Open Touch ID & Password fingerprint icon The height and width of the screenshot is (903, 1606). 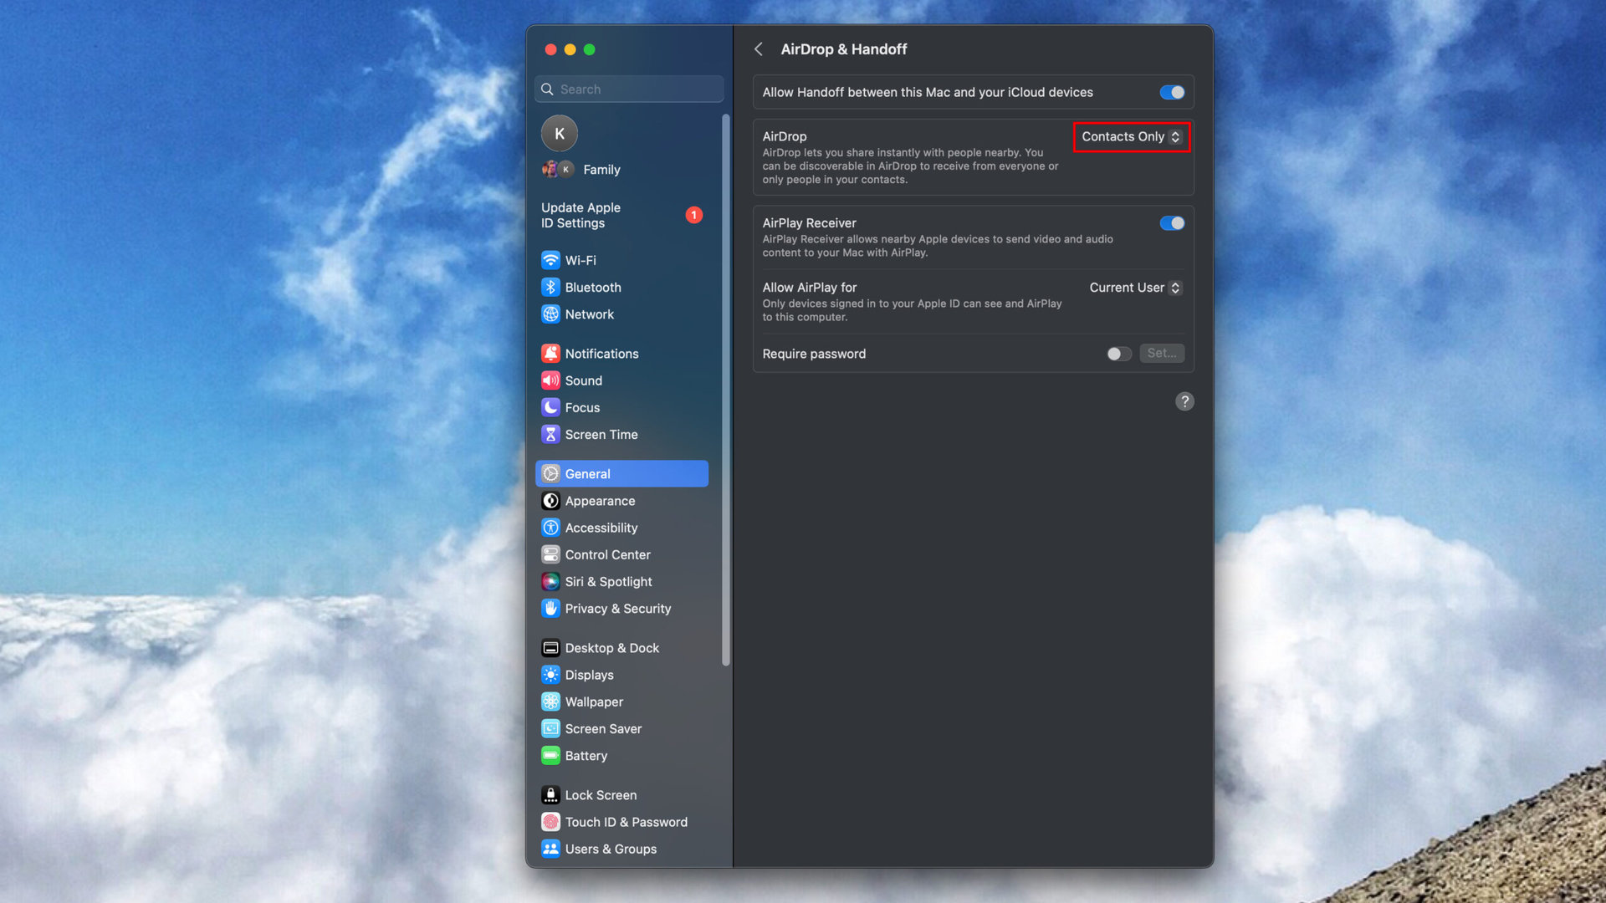(550, 822)
